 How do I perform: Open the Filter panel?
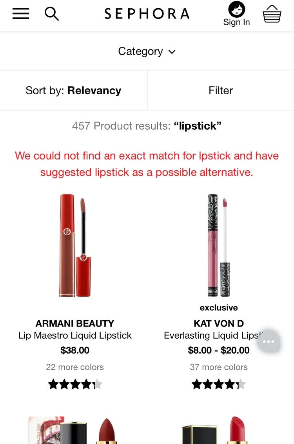click(221, 91)
